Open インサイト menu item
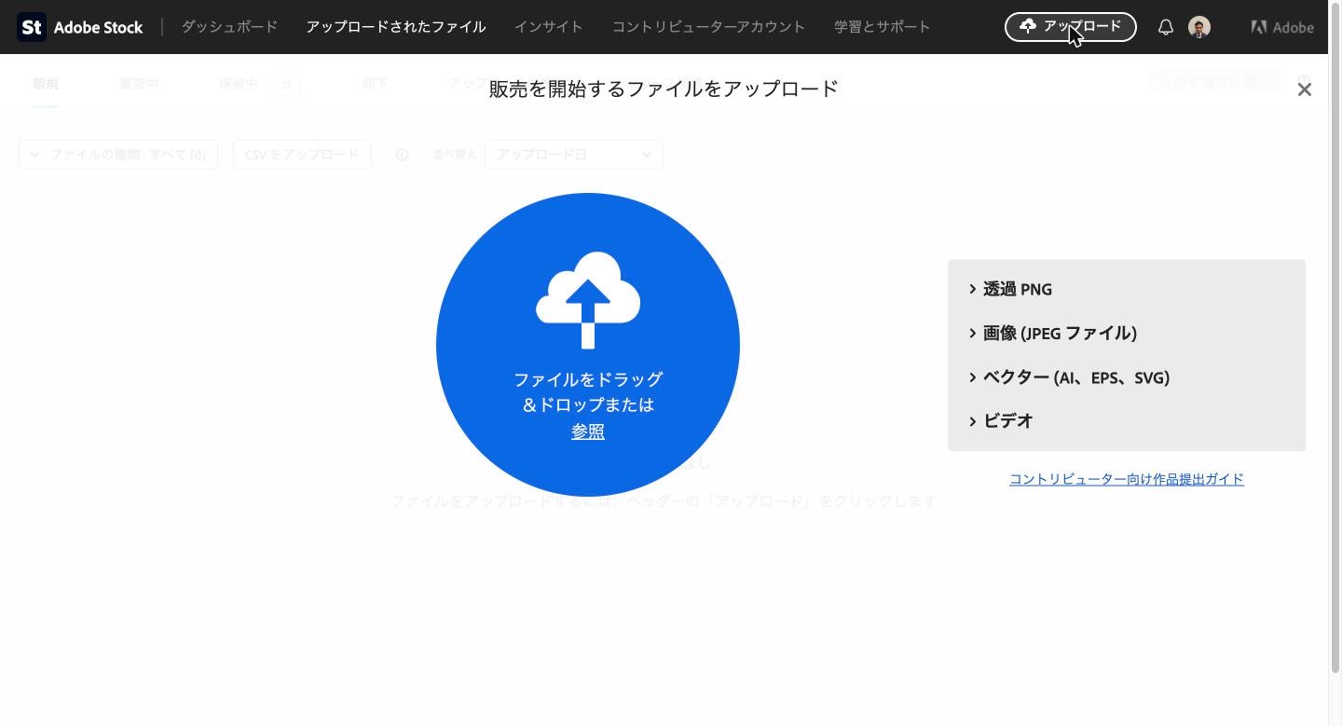The height and width of the screenshot is (726, 1342). click(x=549, y=27)
